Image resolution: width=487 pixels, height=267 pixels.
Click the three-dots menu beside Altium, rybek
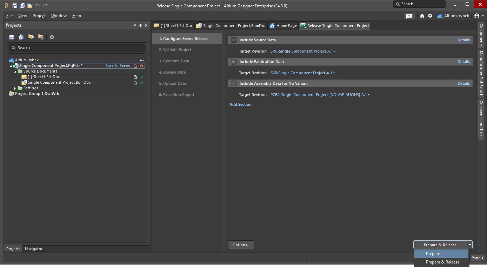pos(142,60)
